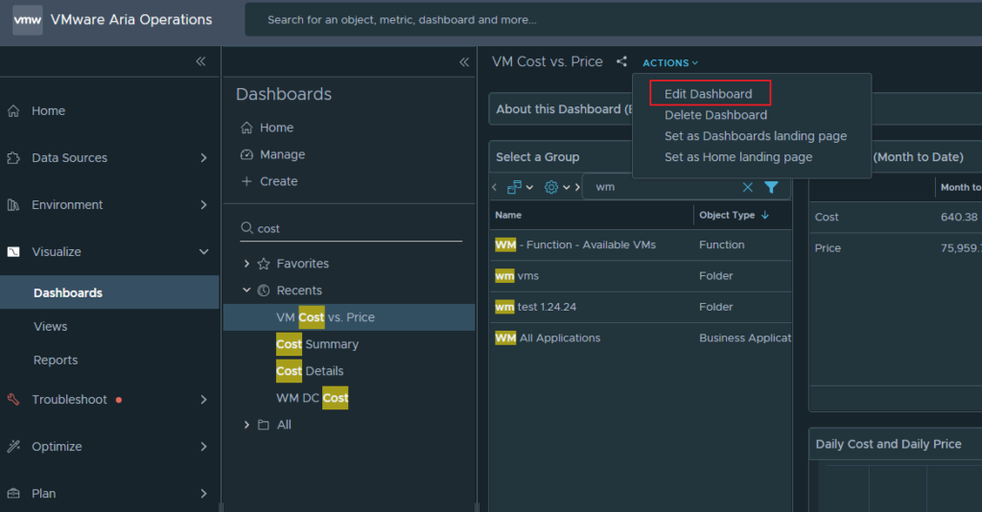Click the Environment icon in sidebar
Image resolution: width=982 pixels, height=512 pixels.
13,204
